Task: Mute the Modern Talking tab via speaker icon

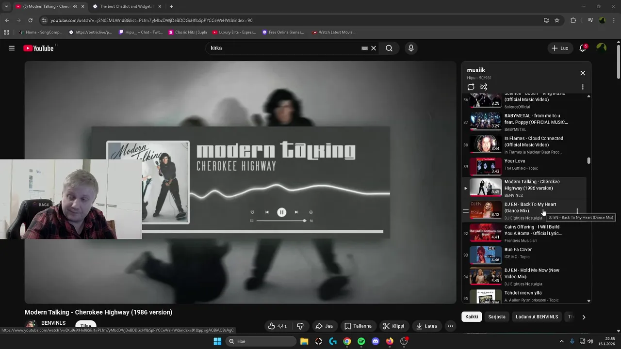Action: pyautogui.click(x=75, y=6)
